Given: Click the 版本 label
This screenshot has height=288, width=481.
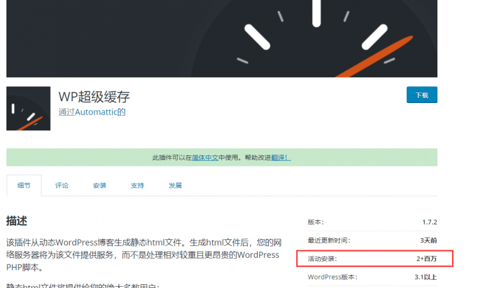Looking at the screenshot, I should coord(316,222).
